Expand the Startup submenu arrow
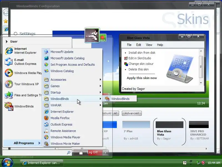The image size is (222, 167). point(100,92)
